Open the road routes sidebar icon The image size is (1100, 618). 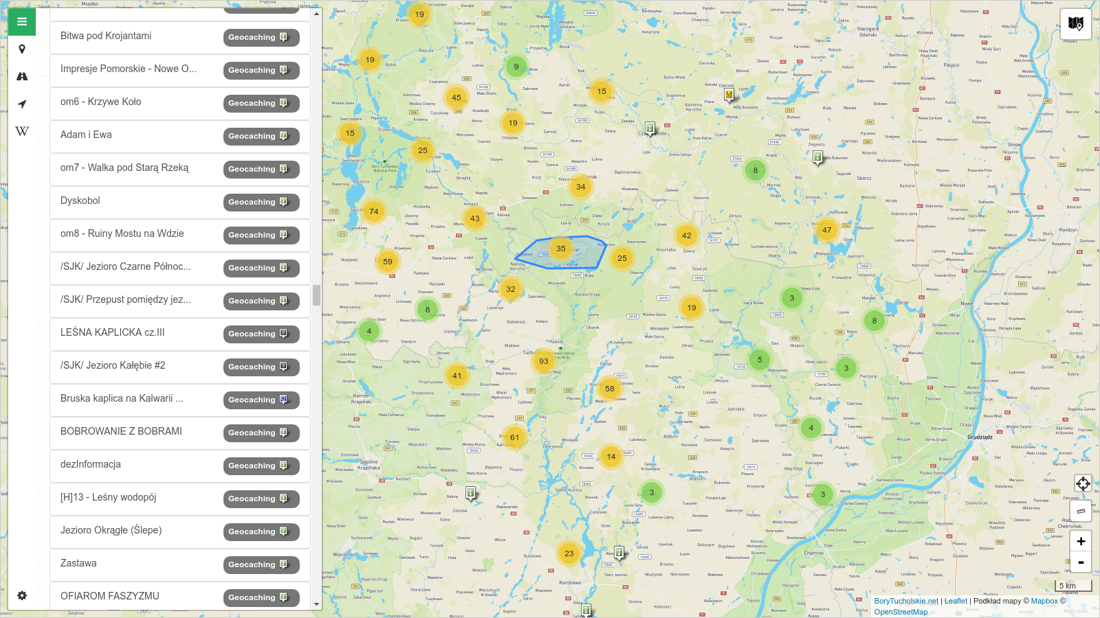(22, 77)
